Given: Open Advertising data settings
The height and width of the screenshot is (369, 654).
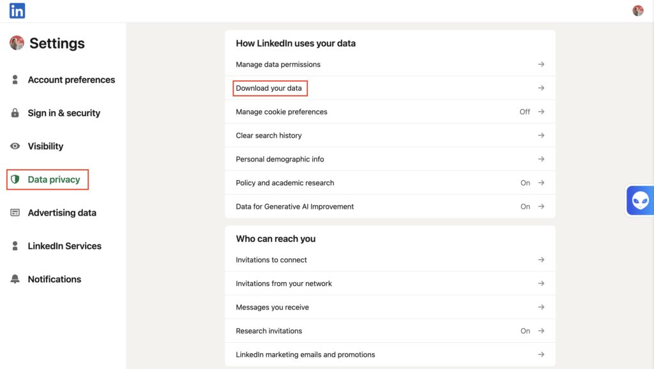Looking at the screenshot, I should click(62, 213).
